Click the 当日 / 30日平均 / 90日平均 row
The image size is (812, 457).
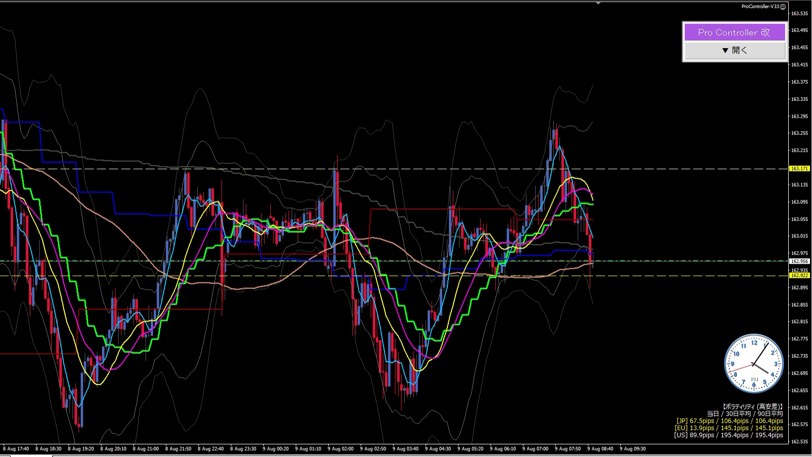(745, 414)
